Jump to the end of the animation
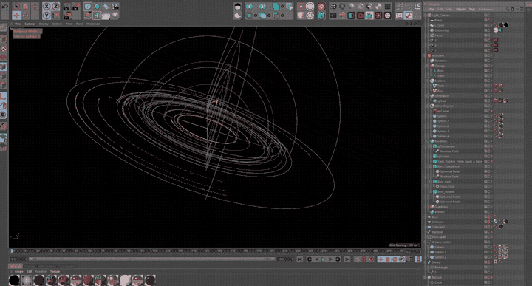Image resolution: width=532 pixels, height=286 pixels. (347, 259)
